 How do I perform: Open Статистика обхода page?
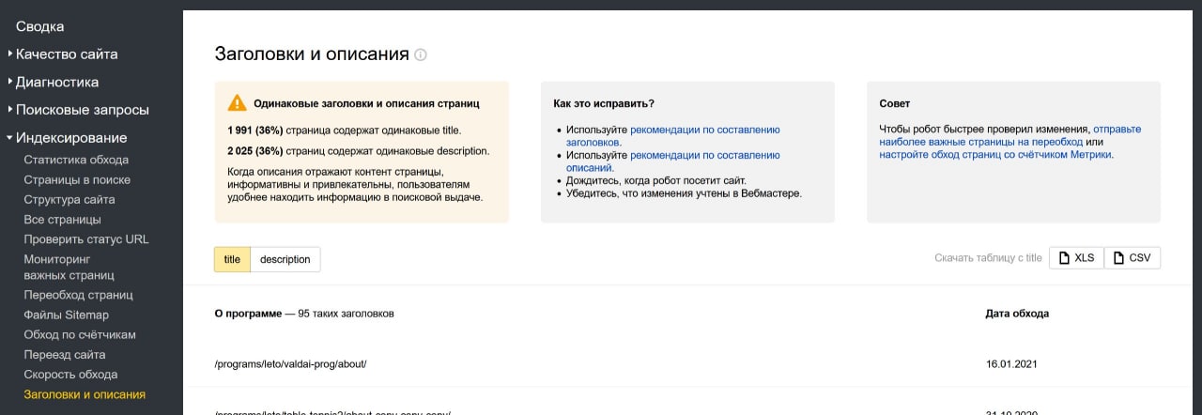tap(76, 160)
